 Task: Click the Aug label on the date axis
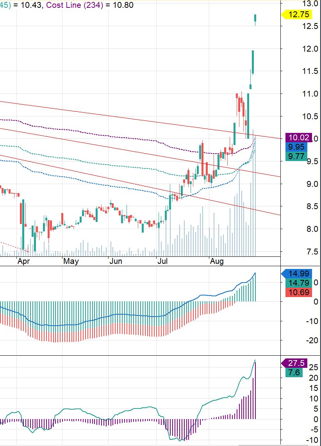[x=217, y=261]
